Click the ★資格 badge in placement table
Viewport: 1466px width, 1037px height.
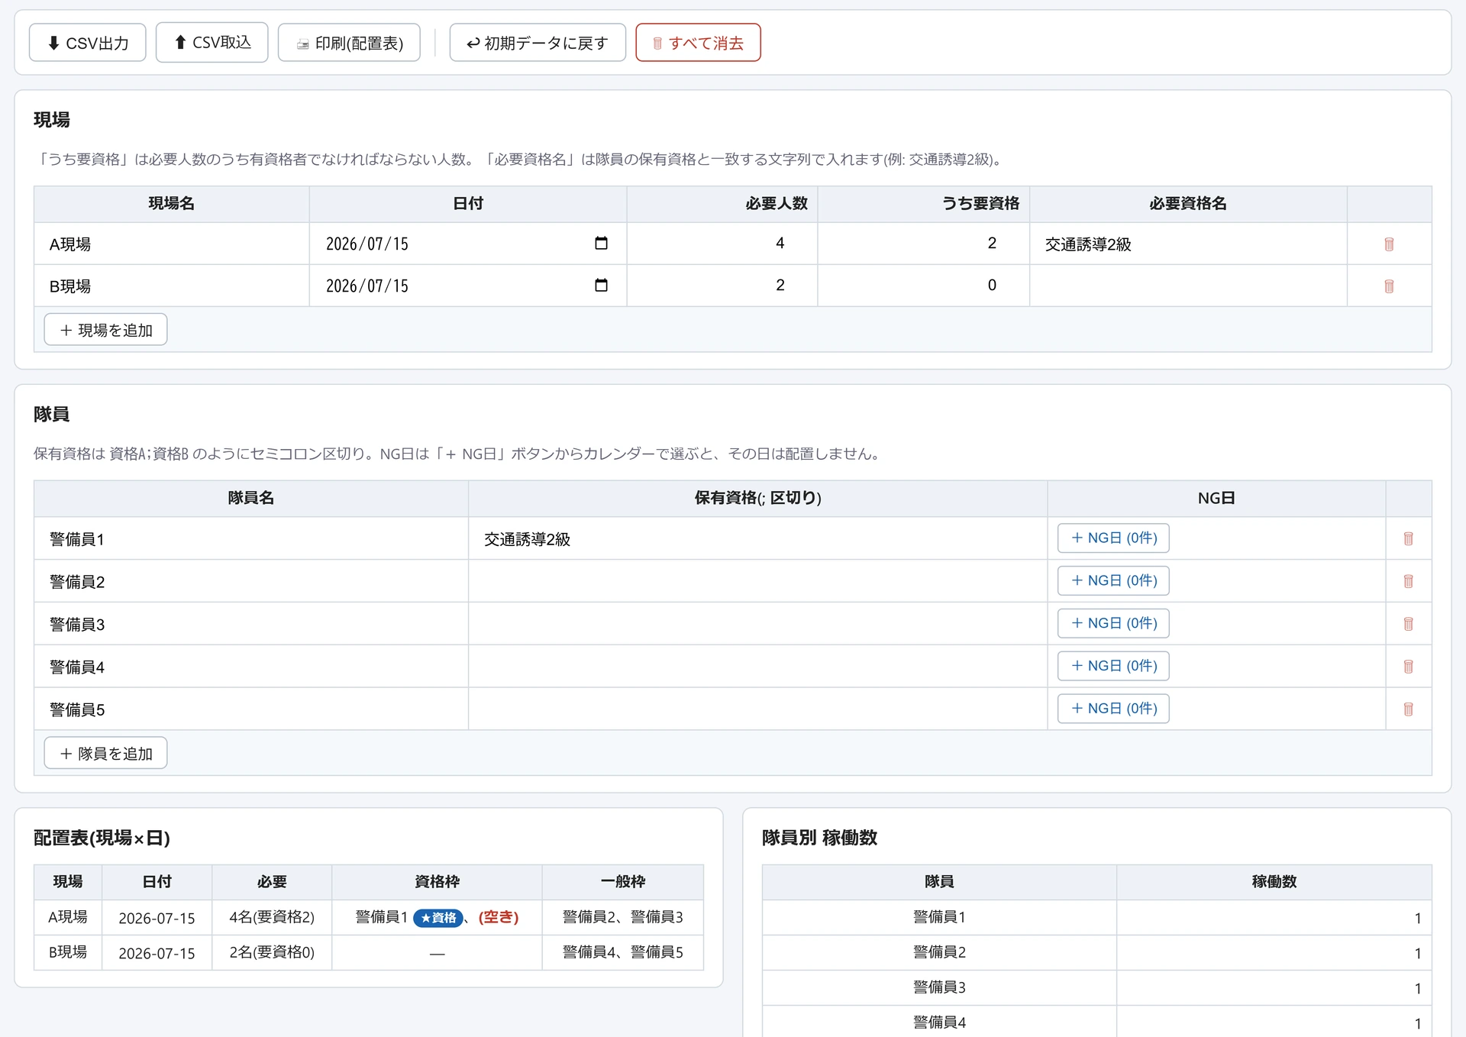point(438,918)
